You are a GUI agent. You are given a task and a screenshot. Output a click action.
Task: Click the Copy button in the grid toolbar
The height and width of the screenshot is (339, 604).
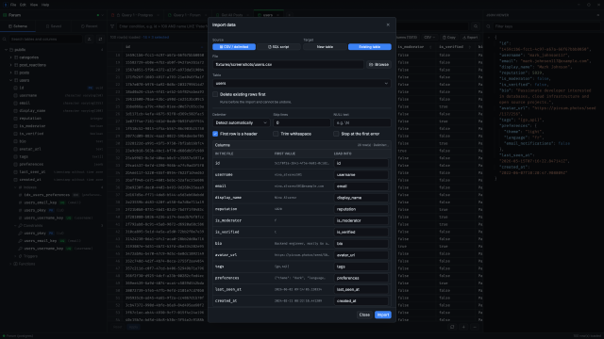449,38
